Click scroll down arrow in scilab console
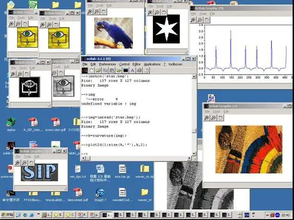The image size is (294, 220). 194,154
